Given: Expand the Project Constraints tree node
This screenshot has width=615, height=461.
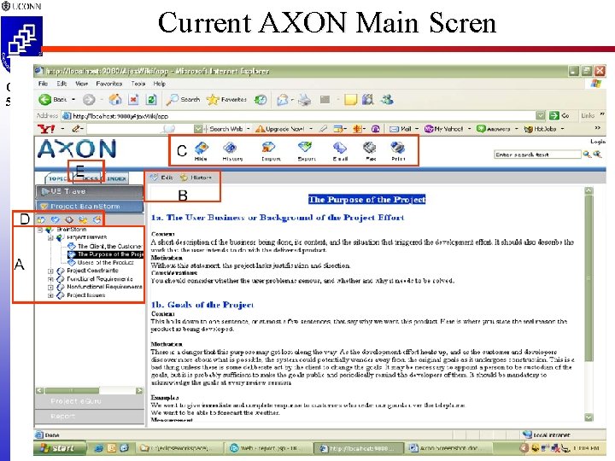Looking at the screenshot, I should coord(50,271).
